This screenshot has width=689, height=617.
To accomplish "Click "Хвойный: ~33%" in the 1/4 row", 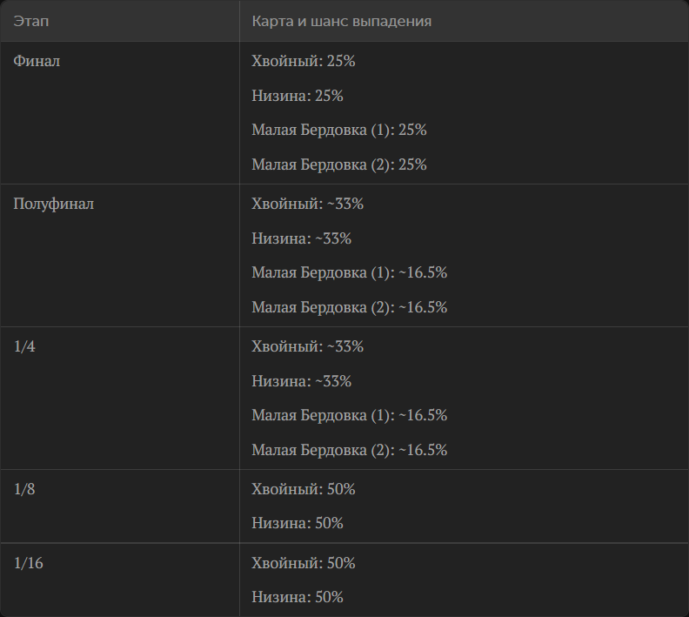I will tap(308, 346).
